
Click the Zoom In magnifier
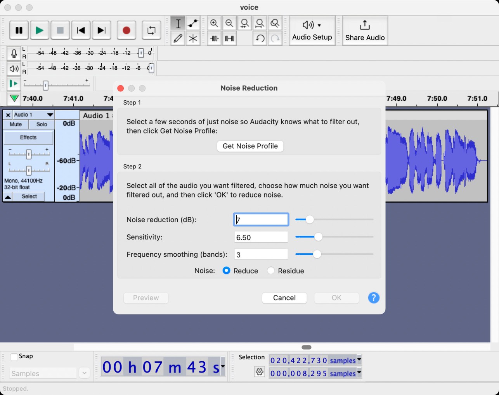[x=214, y=24]
